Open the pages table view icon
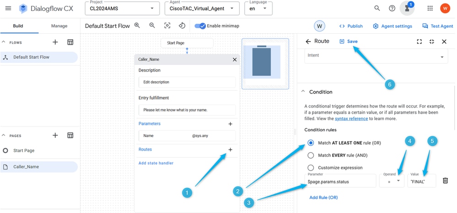Viewport: 457px width, 213px height. point(70,135)
